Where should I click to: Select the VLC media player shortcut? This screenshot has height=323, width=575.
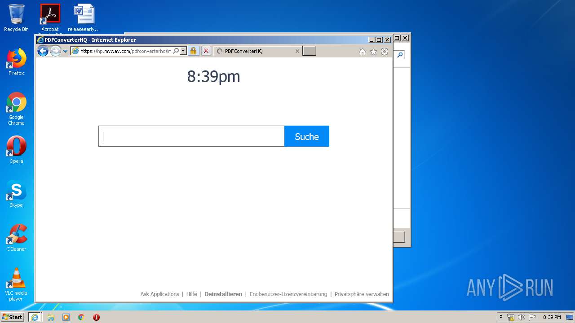click(x=16, y=284)
